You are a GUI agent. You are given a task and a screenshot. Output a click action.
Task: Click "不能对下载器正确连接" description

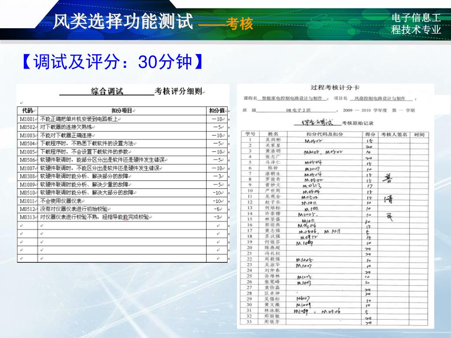[66, 136]
